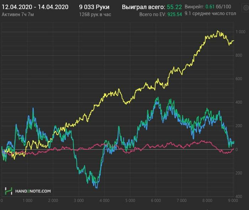The image size is (249, 210).
Task: Click the 6 000 x-axis label
Action: [x=156, y=200]
